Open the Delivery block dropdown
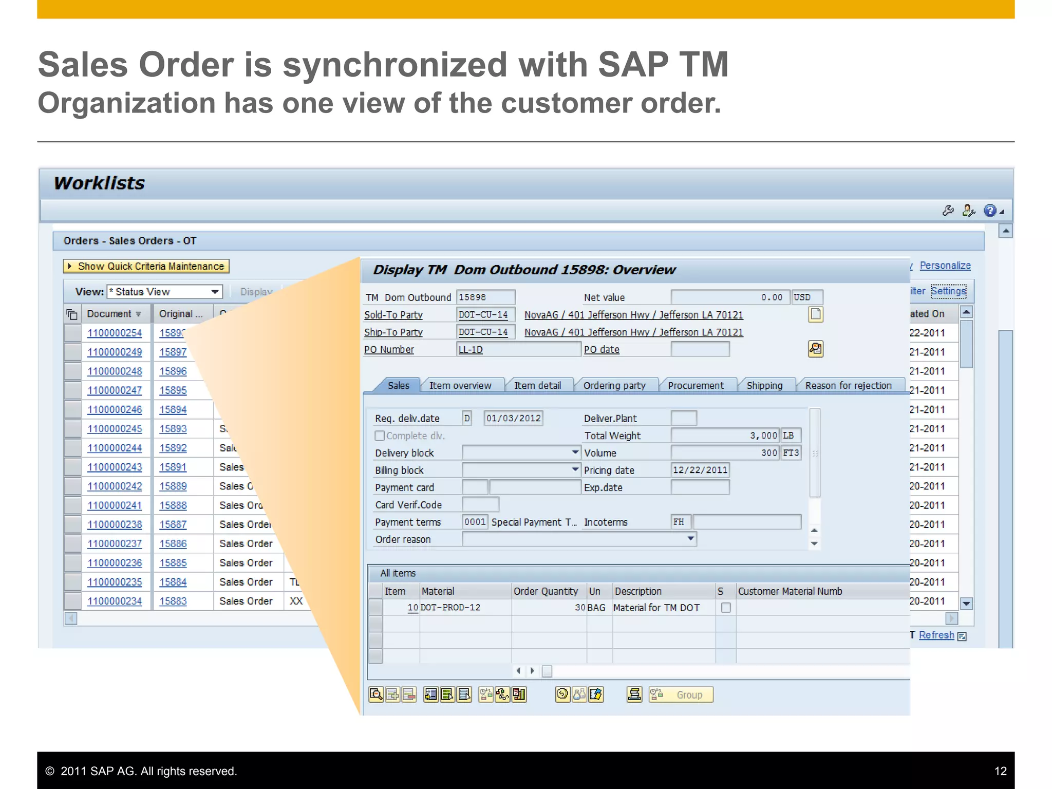This screenshot has height=789, width=1052. point(575,453)
